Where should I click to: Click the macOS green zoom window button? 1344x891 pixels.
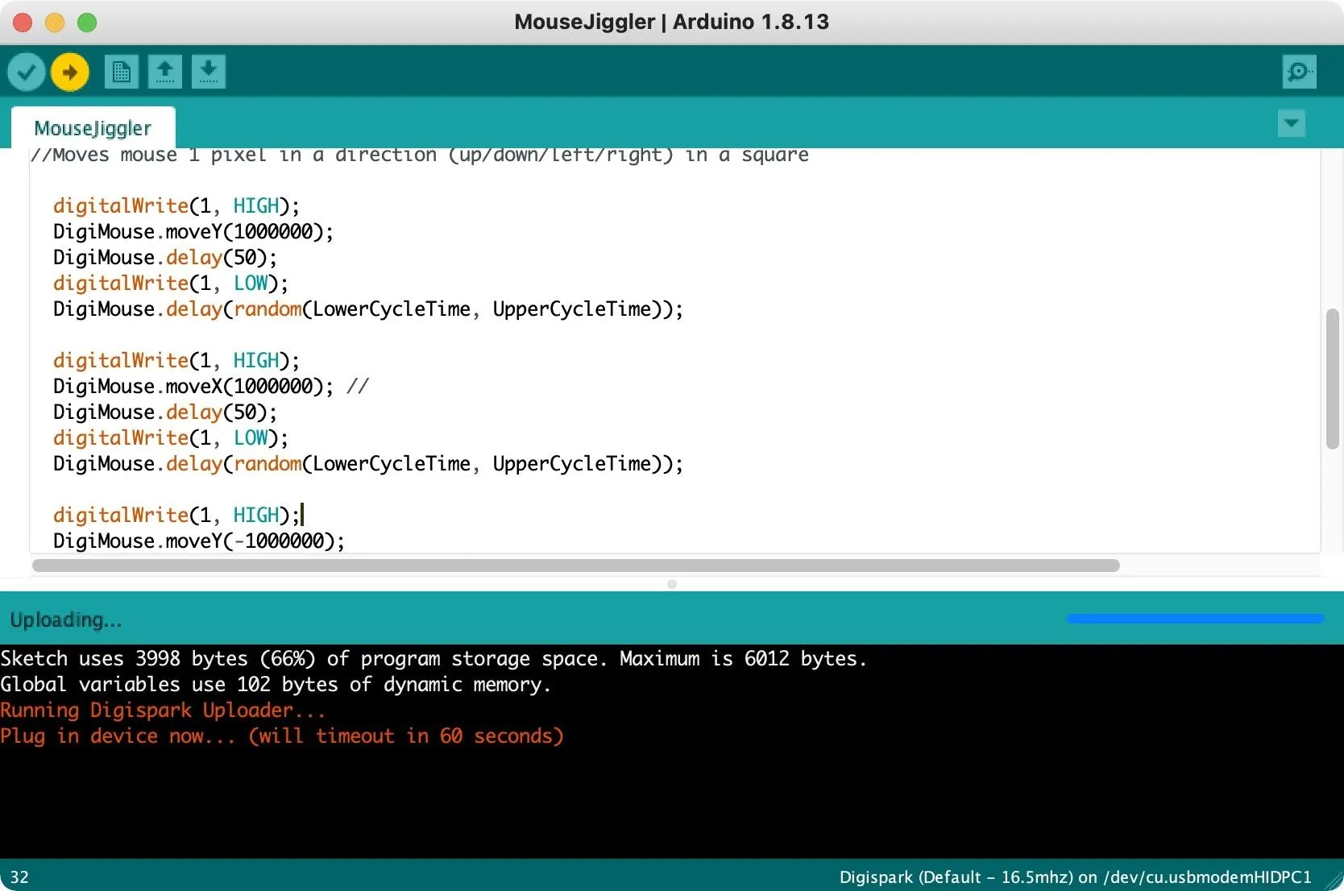[87, 23]
